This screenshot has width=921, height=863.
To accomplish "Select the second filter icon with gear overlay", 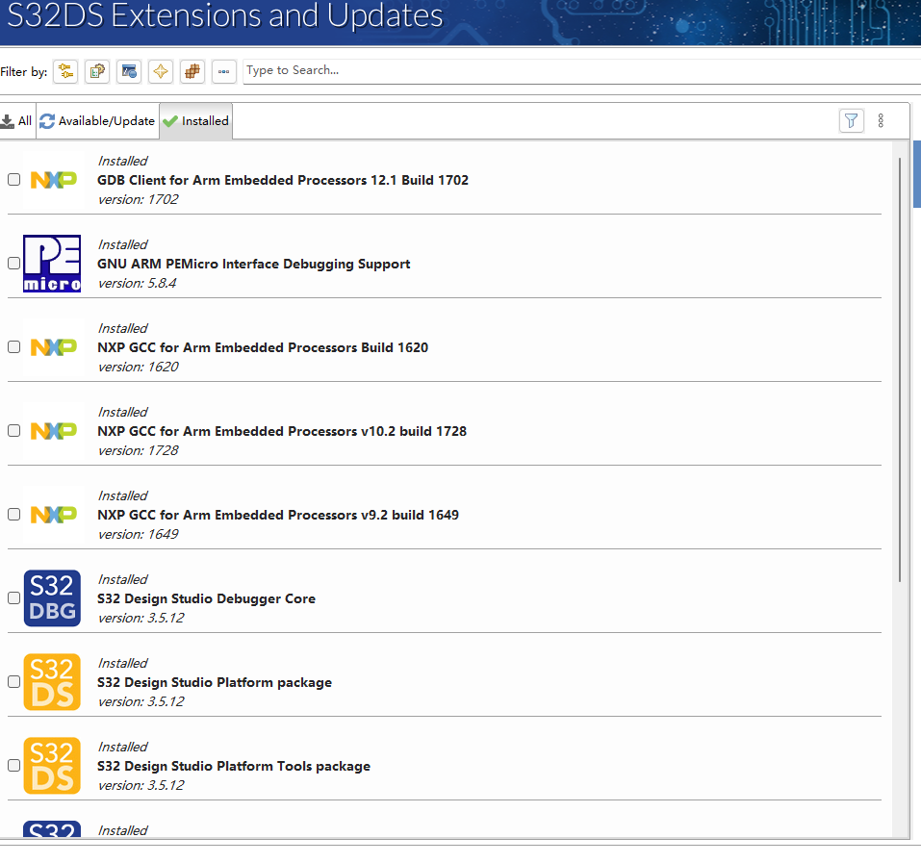I will pos(96,70).
